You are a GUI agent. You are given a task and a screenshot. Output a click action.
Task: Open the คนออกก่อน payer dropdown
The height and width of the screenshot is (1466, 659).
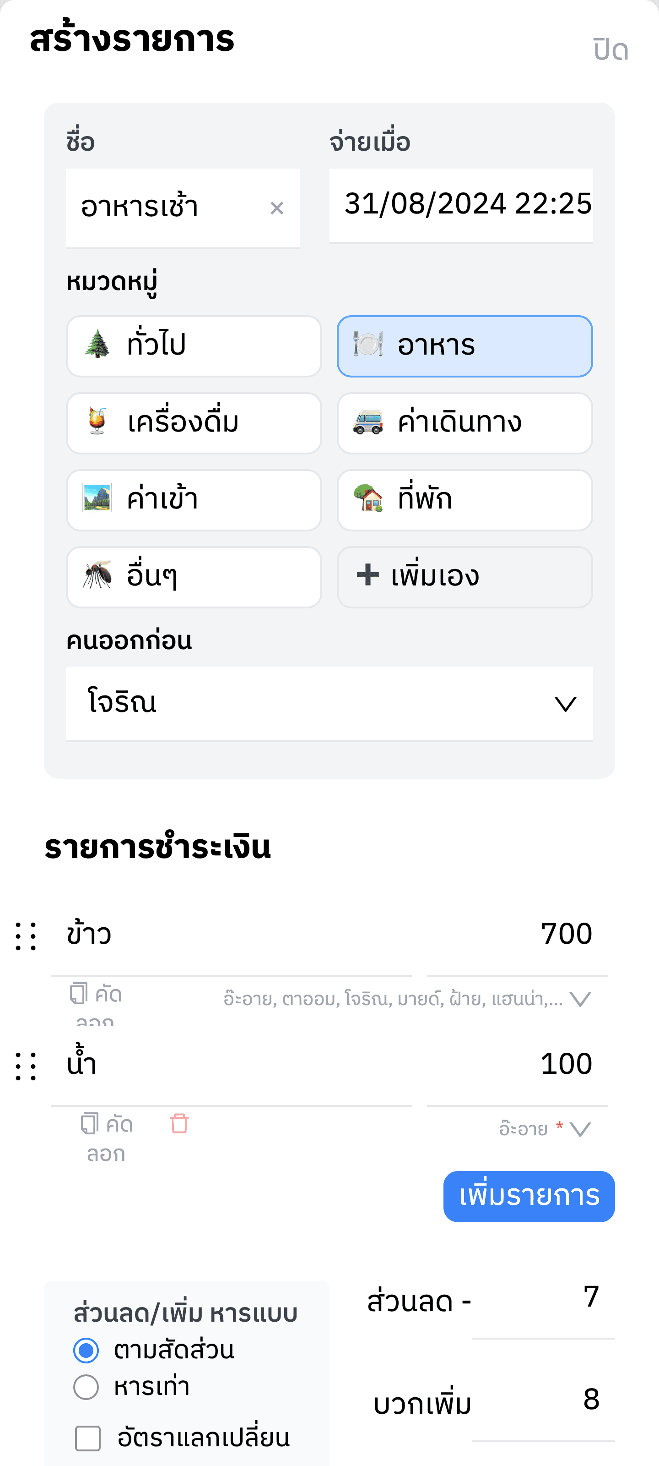(329, 703)
